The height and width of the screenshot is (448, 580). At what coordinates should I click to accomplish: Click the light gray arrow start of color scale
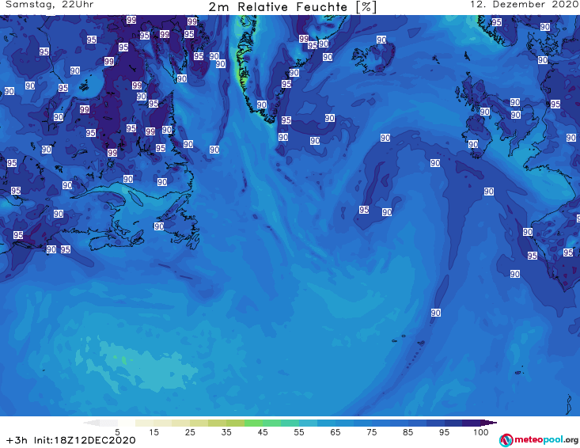click(x=91, y=423)
